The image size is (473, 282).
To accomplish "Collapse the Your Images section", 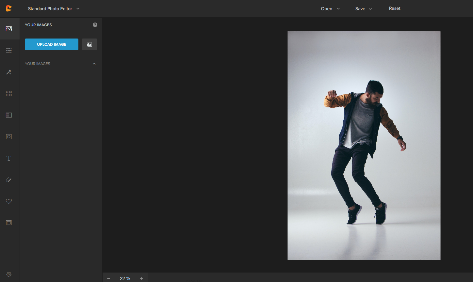I will click(x=94, y=64).
